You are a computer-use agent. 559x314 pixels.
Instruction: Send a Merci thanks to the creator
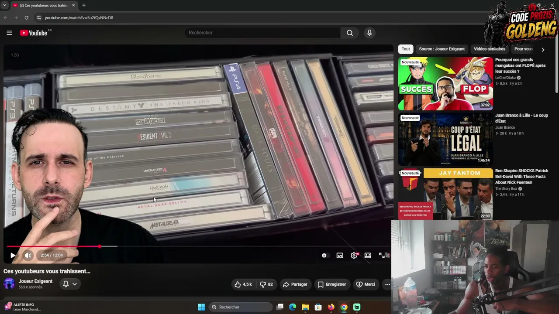[366, 284]
